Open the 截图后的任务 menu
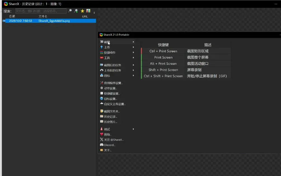This screenshot has width=281, height=176. click(117, 65)
